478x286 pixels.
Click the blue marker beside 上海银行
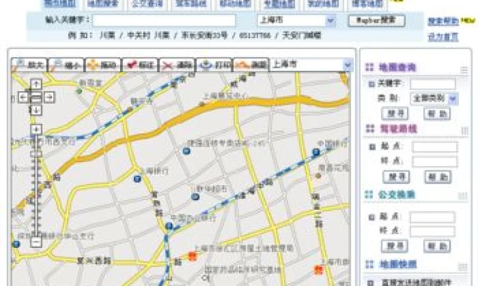pos(137,179)
